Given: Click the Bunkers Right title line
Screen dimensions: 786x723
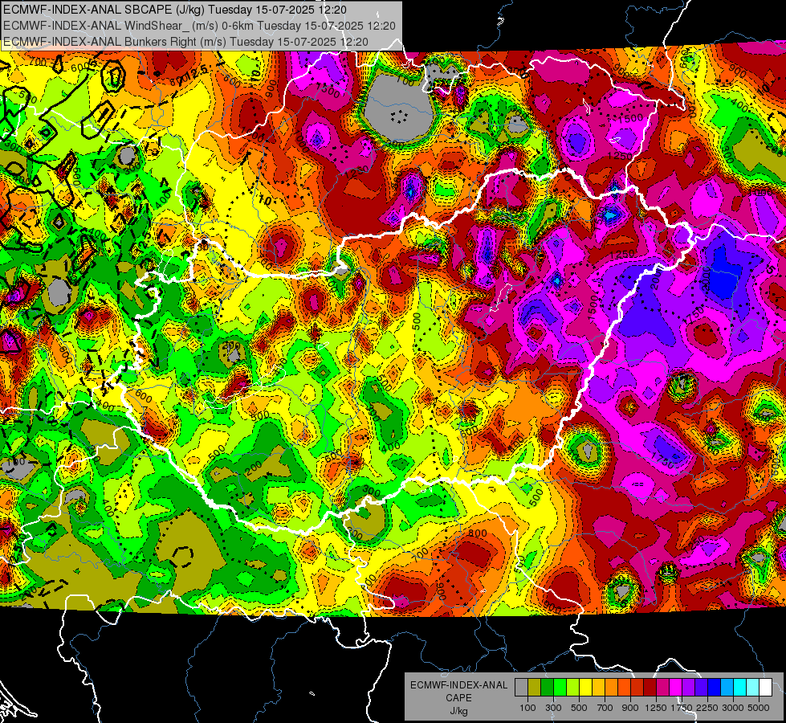Looking at the screenshot, I should [x=185, y=42].
